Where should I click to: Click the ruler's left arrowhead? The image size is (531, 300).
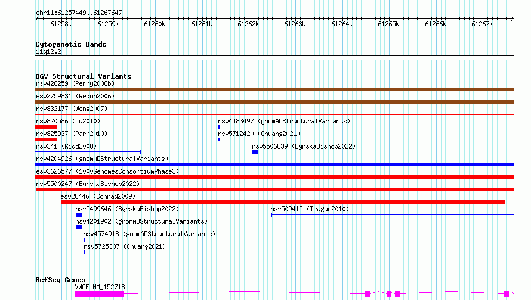[37, 18]
